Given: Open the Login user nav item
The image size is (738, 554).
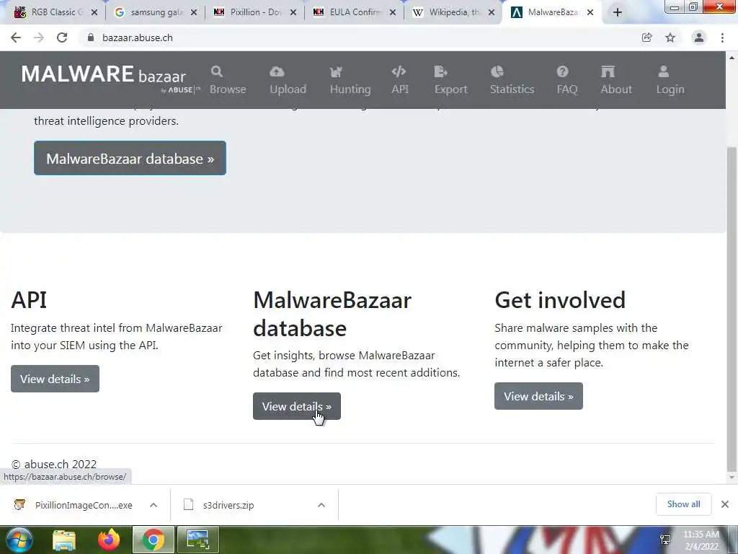Looking at the screenshot, I should pos(670,80).
